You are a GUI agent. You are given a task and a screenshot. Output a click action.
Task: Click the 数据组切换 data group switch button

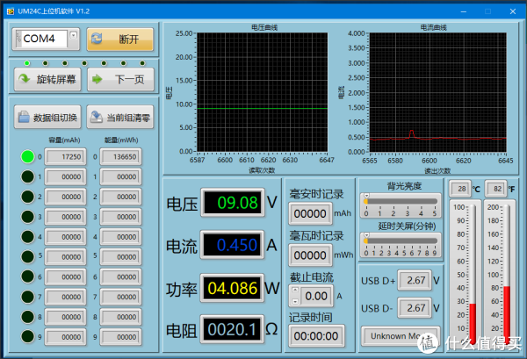tap(47, 118)
